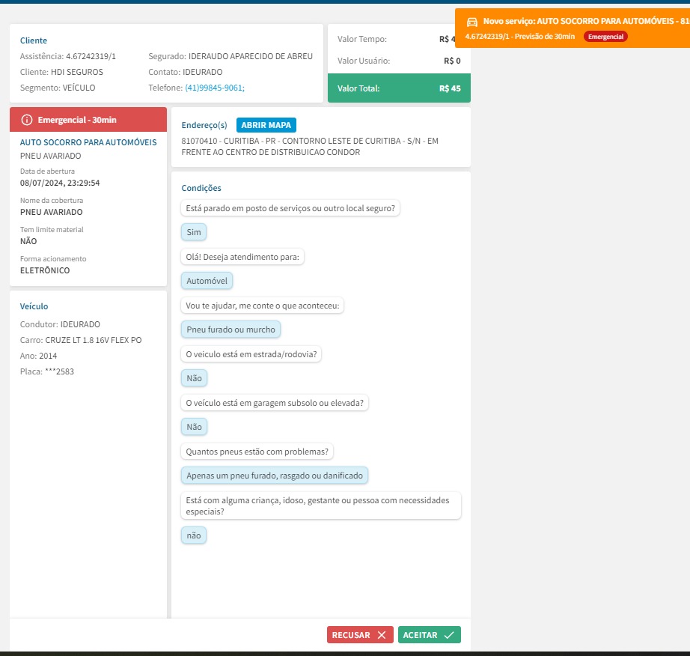This screenshot has width=690, height=656.
Task: Click the 'R$ 45' total value
Action: (450, 88)
